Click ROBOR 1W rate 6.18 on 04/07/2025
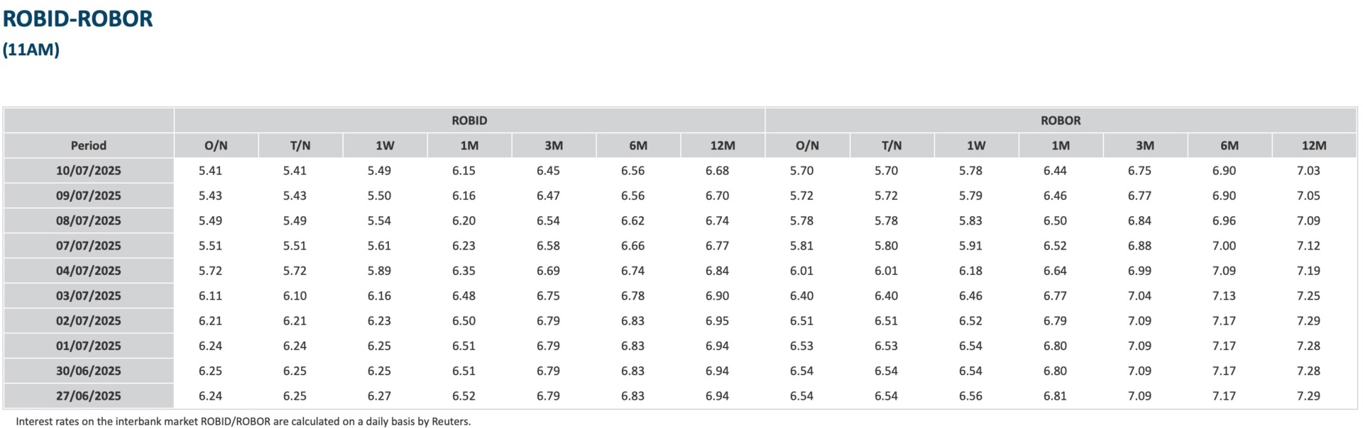The width and height of the screenshot is (1363, 428). [x=970, y=271]
